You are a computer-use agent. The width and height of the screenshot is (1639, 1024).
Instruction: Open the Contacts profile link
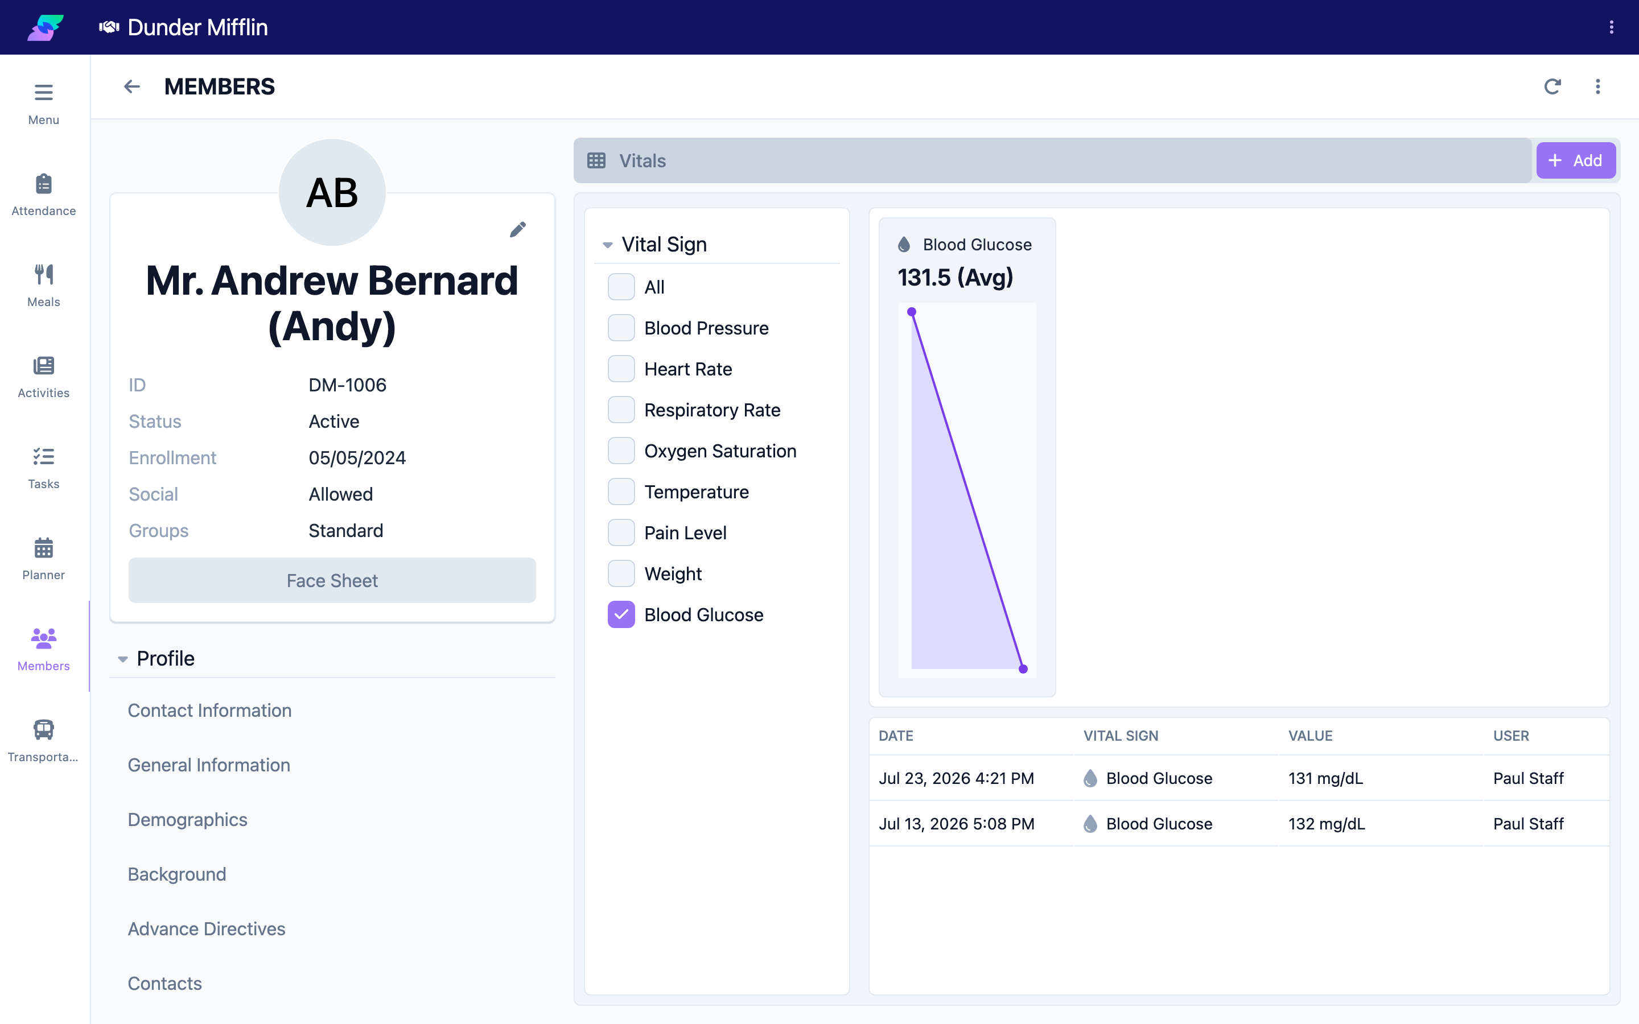coord(164,984)
